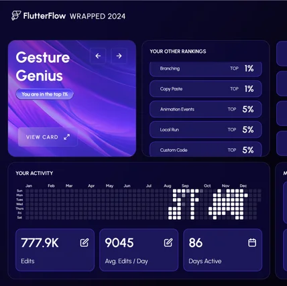Click the FlutterFlow logo icon

click(16, 15)
